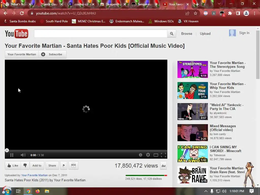
Task: Open Whip Your Kids video thumbnail
Action: [x=193, y=91]
